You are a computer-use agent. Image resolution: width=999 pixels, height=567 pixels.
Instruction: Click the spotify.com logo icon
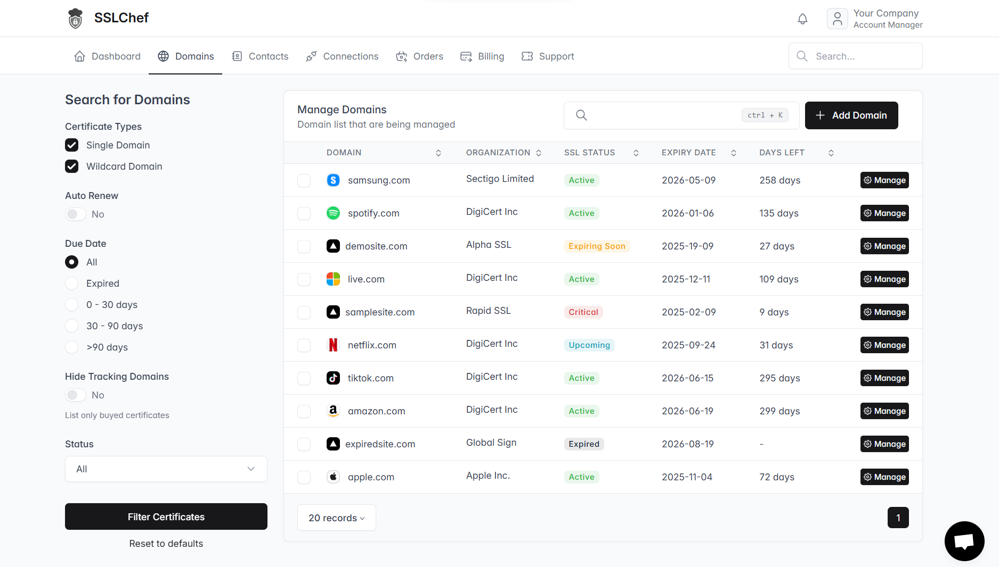point(333,213)
